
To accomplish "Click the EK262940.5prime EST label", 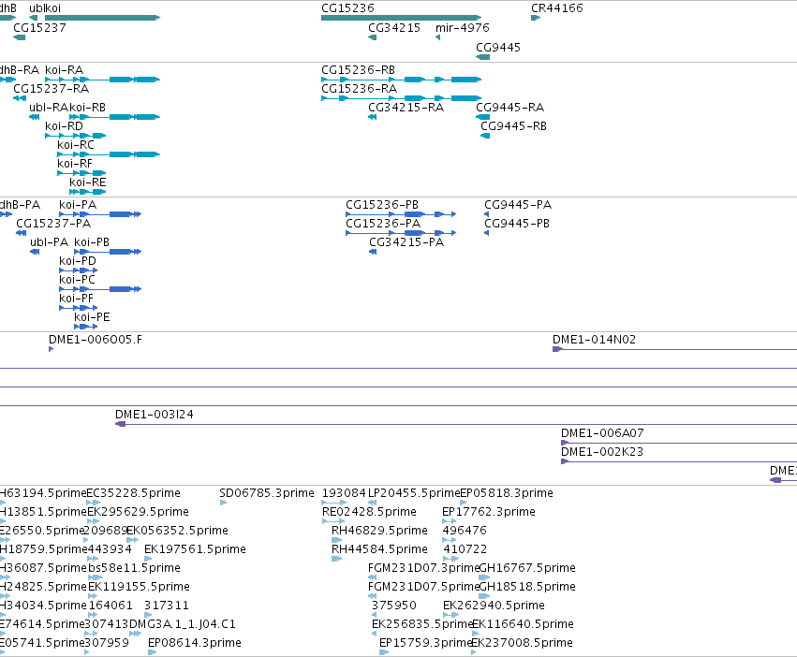I will point(494,606).
